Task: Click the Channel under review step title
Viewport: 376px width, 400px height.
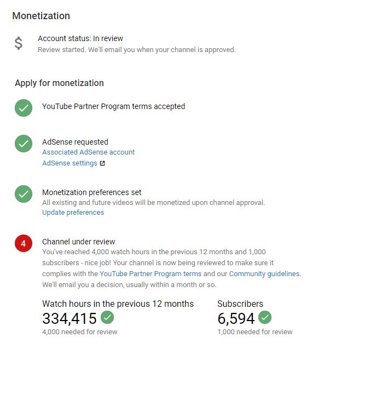Action: [x=78, y=242]
